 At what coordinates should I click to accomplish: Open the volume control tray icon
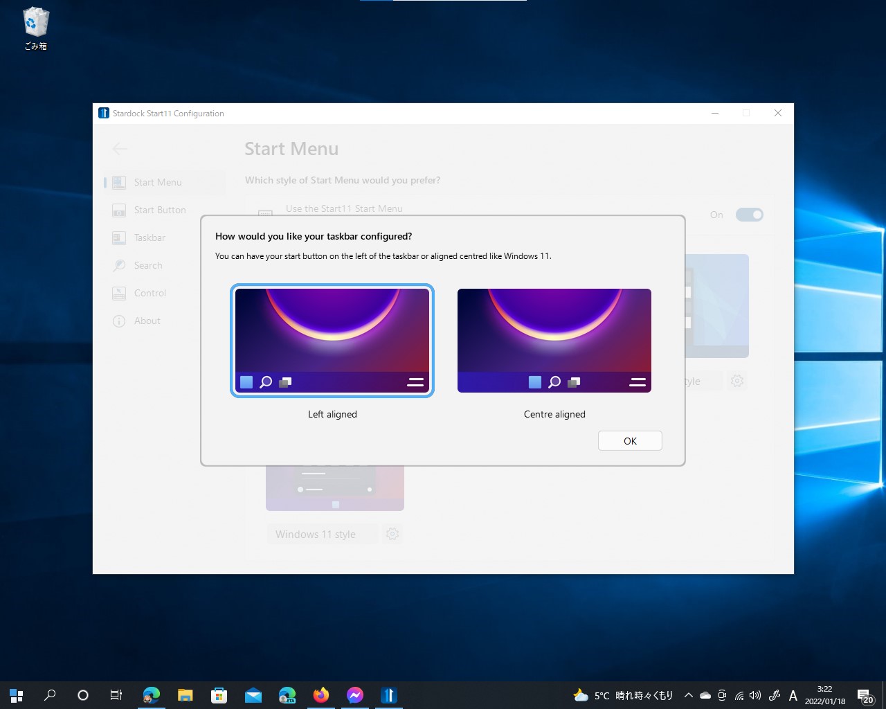pos(755,695)
